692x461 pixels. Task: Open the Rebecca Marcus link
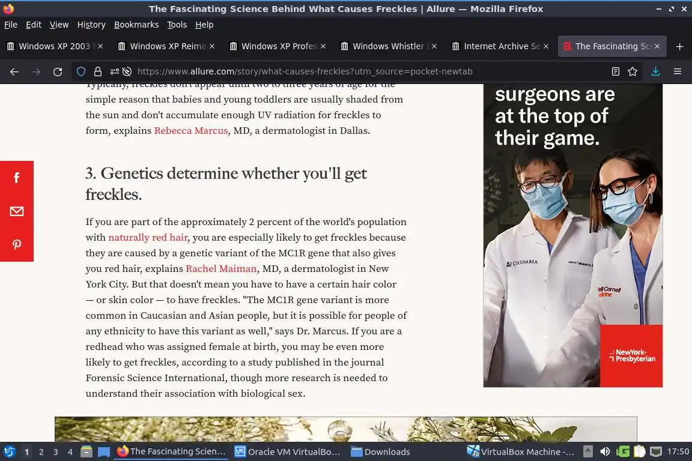191,131
